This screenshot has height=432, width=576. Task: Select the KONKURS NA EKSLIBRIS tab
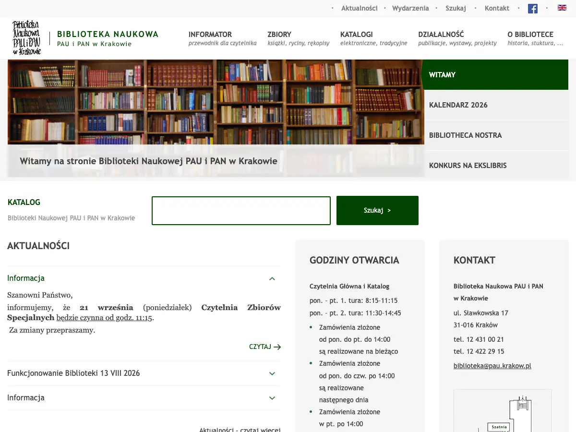(x=496, y=166)
